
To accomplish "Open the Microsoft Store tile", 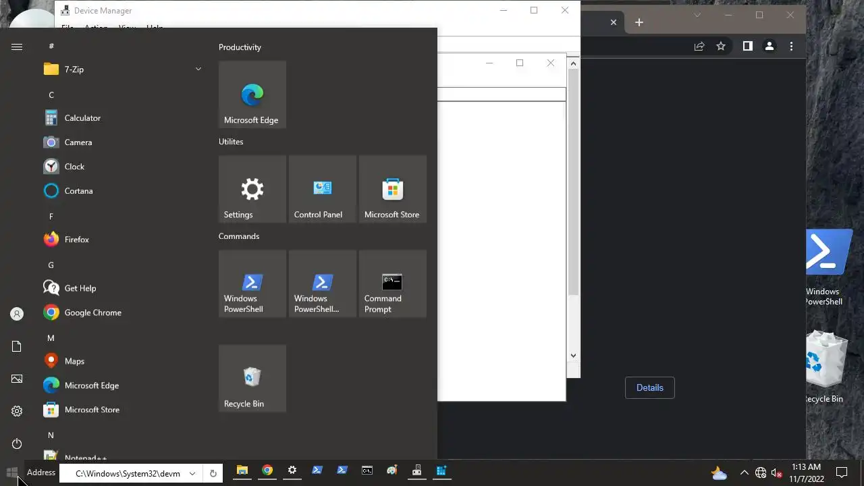I will click(x=393, y=189).
